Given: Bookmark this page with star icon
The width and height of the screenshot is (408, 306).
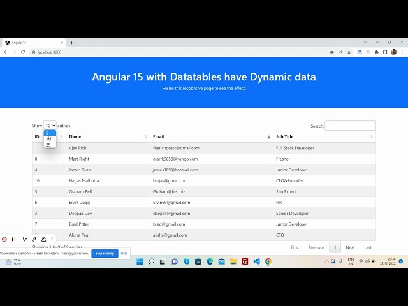Looking at the screenshot, I should click(x=349, y=52).
